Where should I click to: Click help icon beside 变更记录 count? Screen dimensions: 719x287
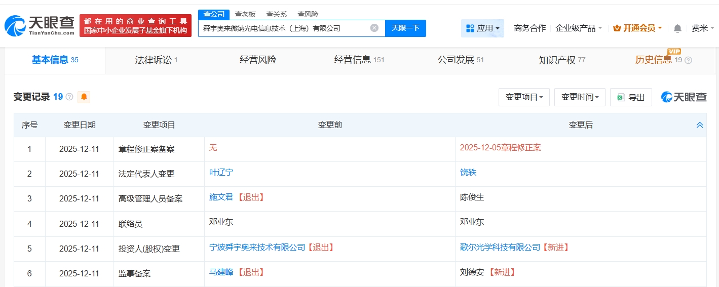click(69, 97)
